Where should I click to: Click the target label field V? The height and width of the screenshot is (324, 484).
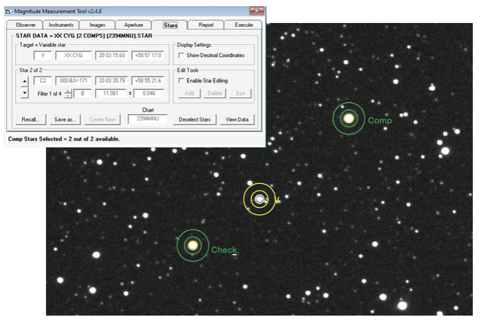pyautogui.click(x=43, y=55)
